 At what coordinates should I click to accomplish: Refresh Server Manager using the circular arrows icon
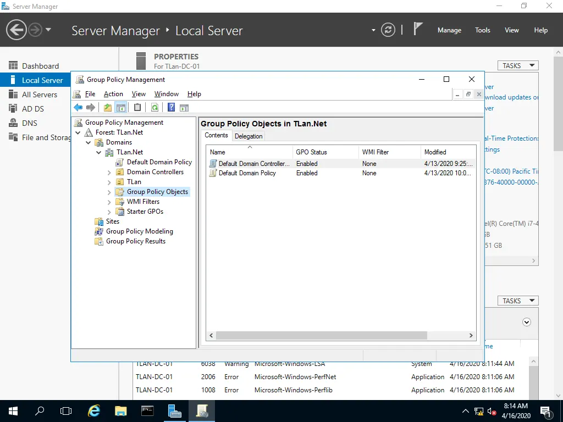click(388, 30)
